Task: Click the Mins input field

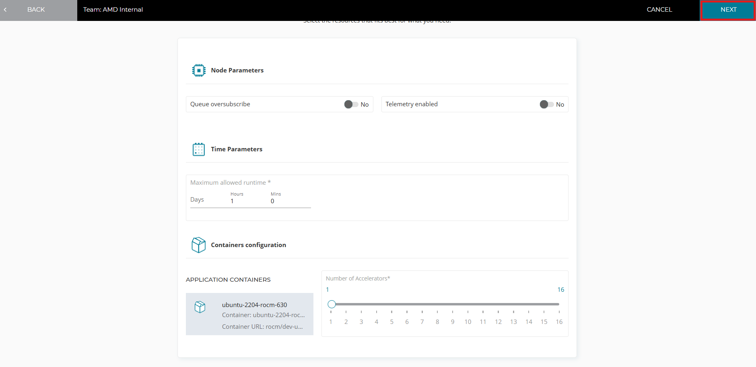Action: (x=290, y=201)
